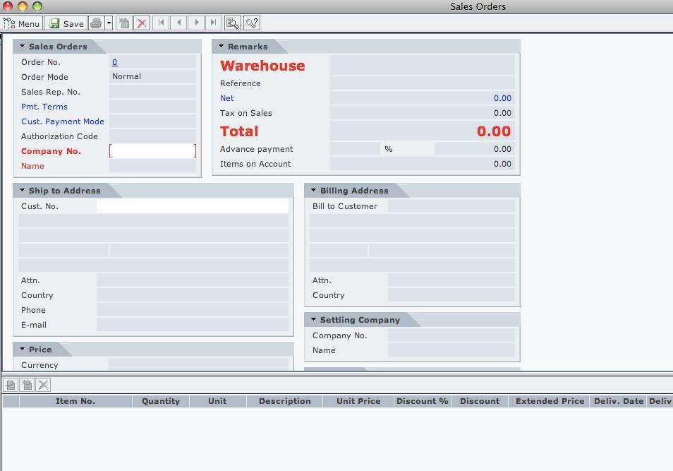Viewport: 673px width, 471px height.
Task: Click the Order No. link 0
Action: tap(114, 62)
